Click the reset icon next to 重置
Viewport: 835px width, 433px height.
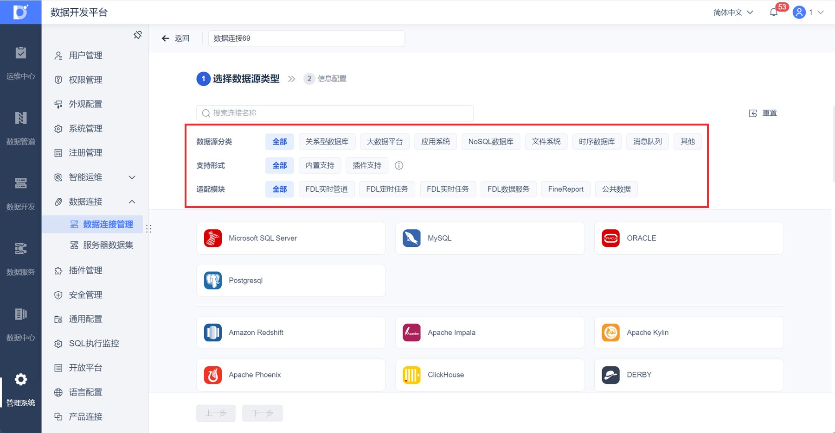[x=753, y=113]
